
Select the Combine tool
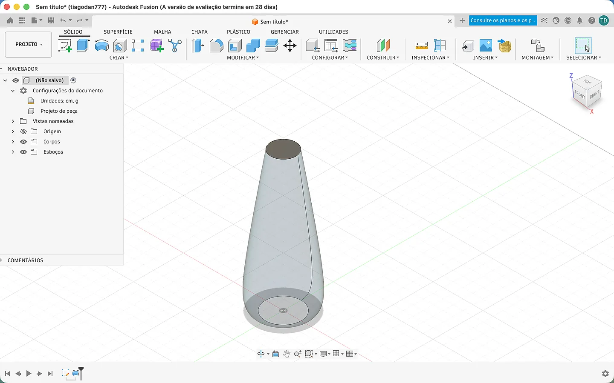pyautogui.click(x=253, y=45)
